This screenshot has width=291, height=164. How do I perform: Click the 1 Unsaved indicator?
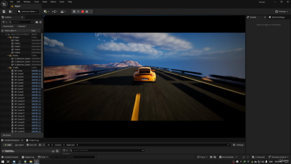[258, 157]
